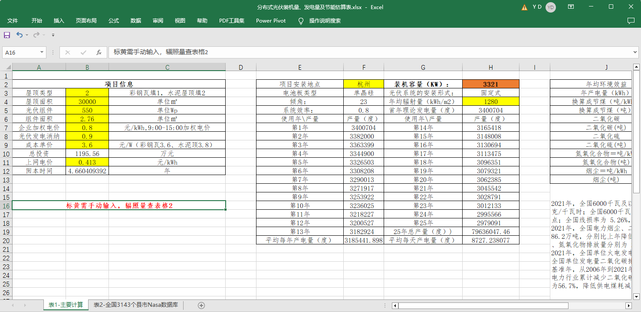Click the Name Box showing A16

coord(21,52)
